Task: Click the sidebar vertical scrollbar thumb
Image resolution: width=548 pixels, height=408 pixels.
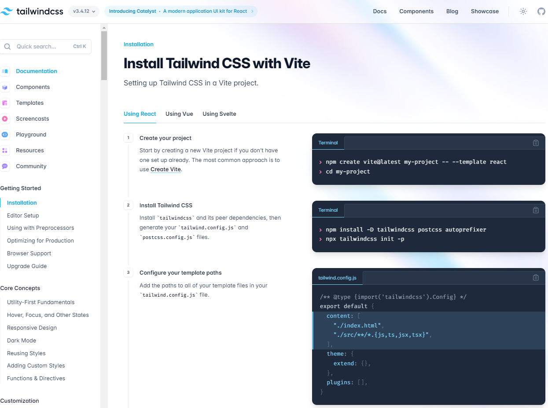Action: [104, 56]
